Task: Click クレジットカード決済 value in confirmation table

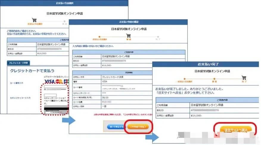Action: pos(113,77)
